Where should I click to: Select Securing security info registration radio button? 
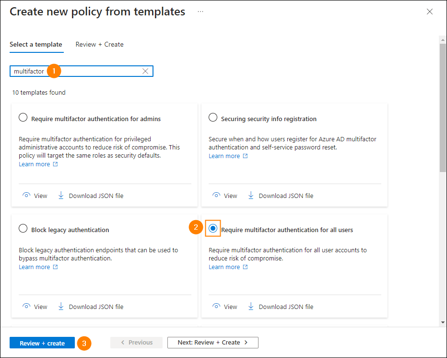(x=213, y=117)
